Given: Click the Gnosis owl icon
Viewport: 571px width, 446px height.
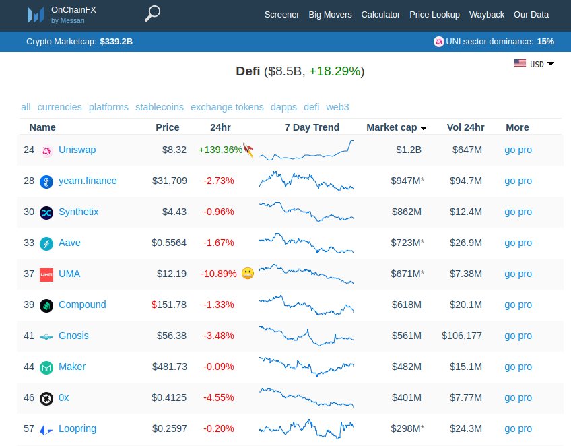Looking at the screenshot, I should pos(46,337).
